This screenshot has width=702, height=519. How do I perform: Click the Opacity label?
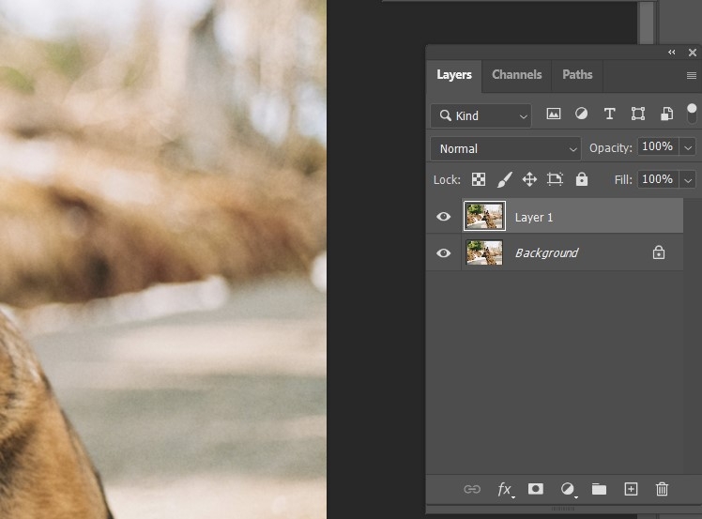click(x=610, y=148)
